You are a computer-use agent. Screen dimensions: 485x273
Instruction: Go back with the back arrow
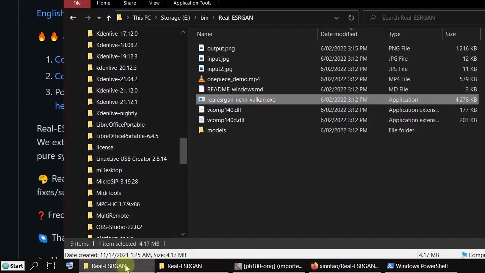(73, 18)
